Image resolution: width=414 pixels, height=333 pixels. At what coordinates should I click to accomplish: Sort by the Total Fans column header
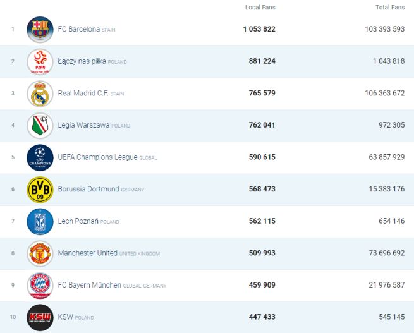click(x=389, y=8)
